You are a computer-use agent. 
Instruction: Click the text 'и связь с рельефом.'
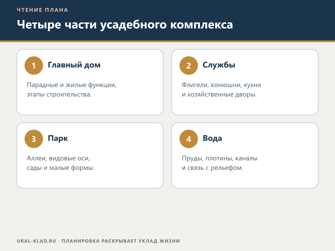[212, 168]
